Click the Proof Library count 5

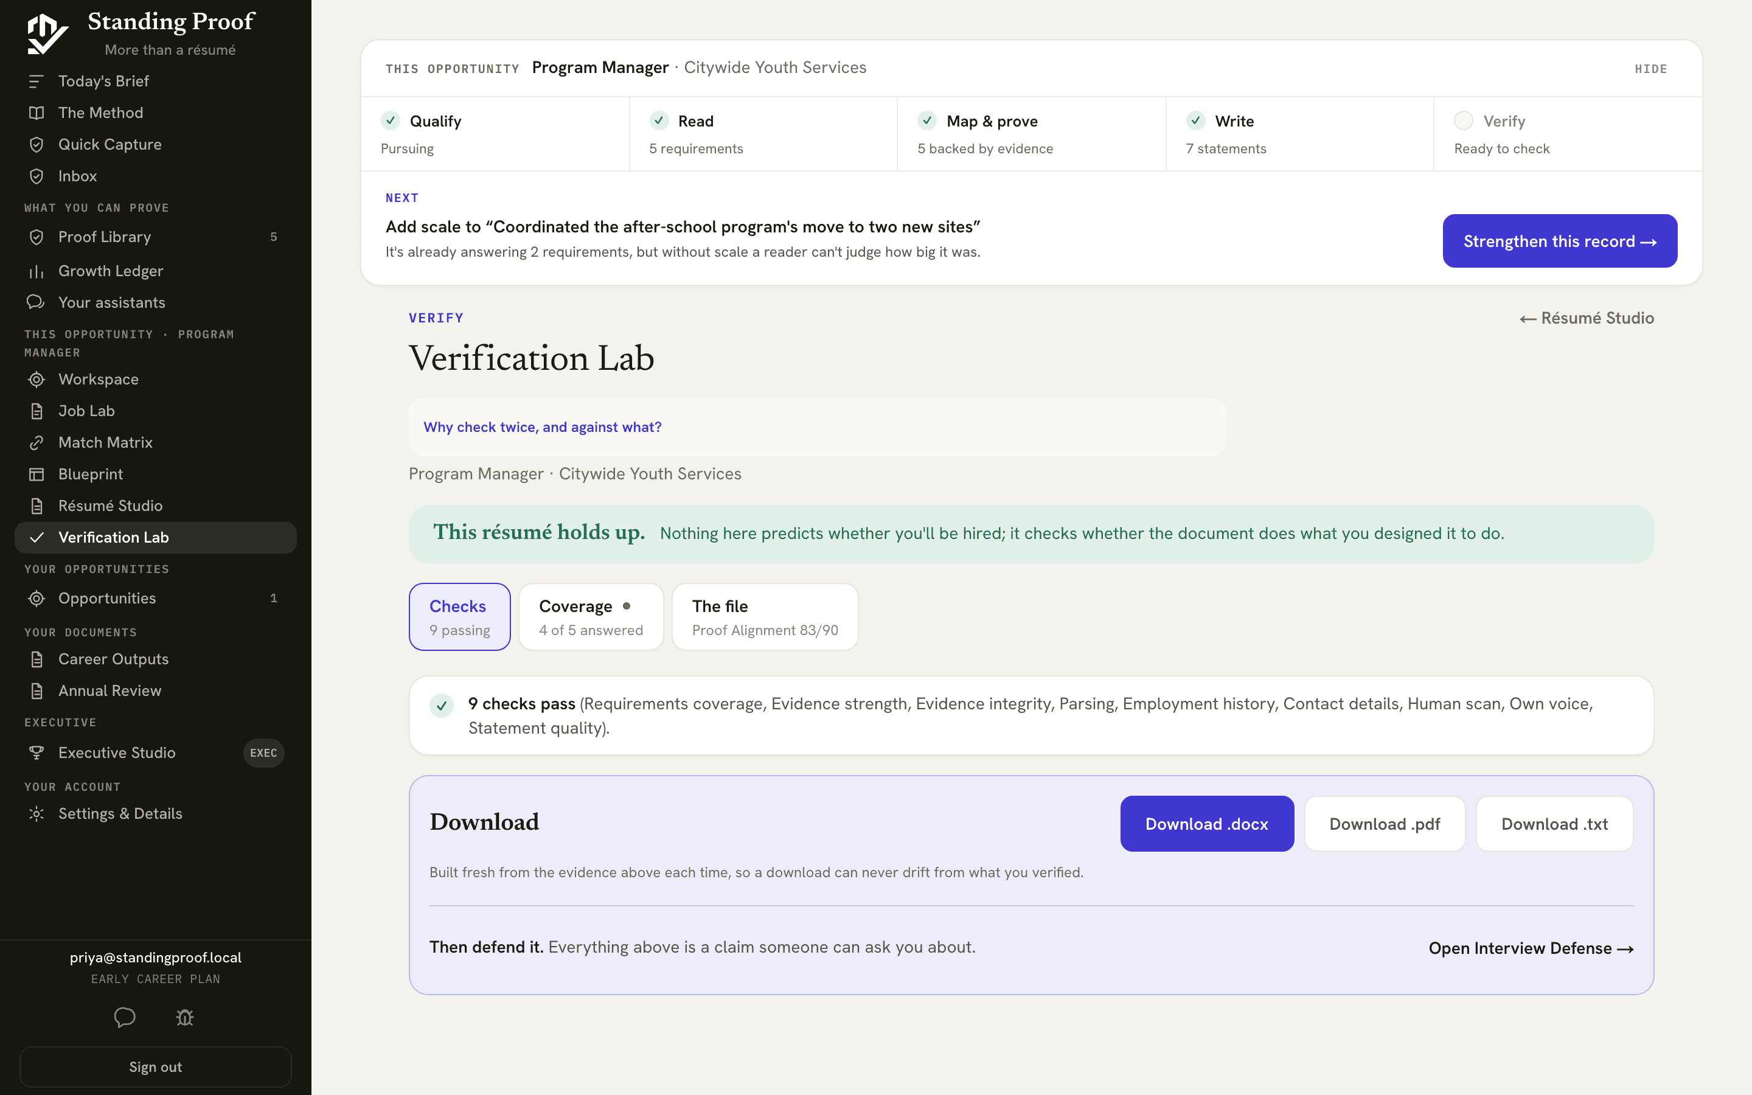pyautogui.click(x=274, y=237)
